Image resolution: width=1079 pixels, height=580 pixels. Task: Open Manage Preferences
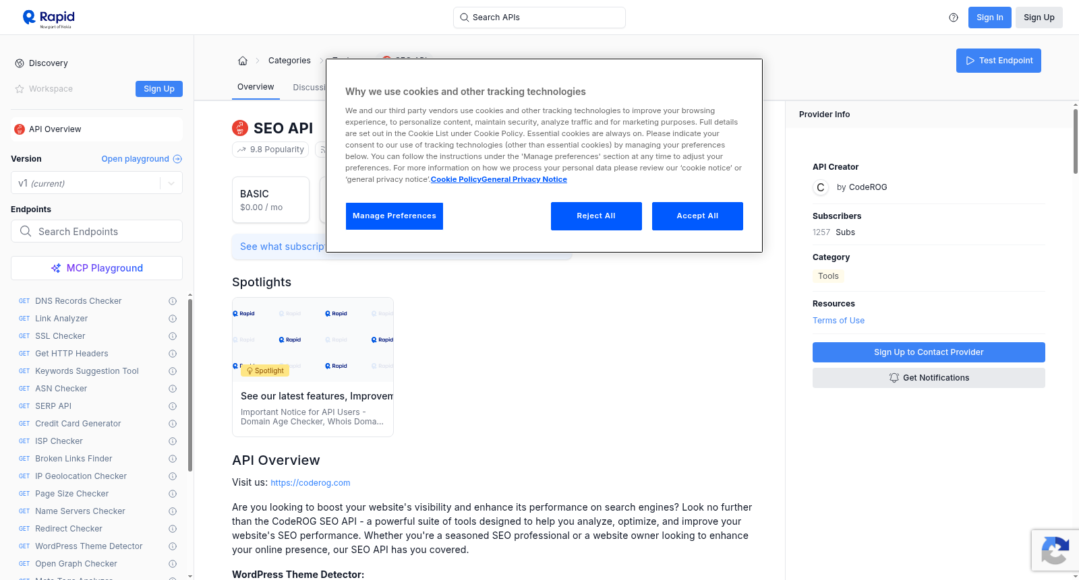pos(395,216)
